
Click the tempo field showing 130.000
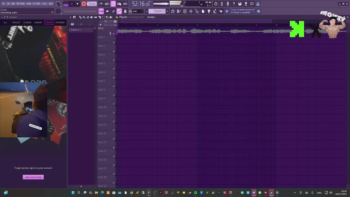click(92, 4)
